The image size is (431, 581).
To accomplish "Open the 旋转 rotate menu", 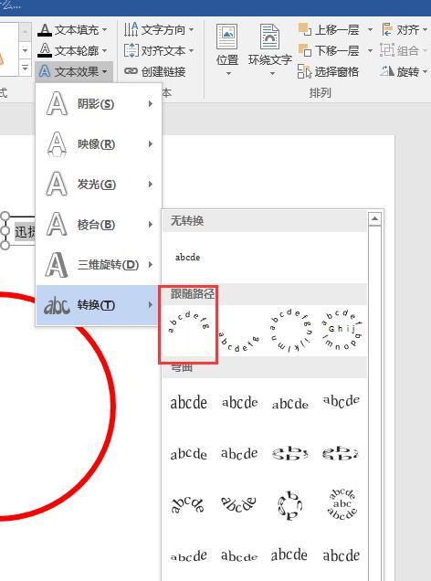I will (x=404, y=71).
